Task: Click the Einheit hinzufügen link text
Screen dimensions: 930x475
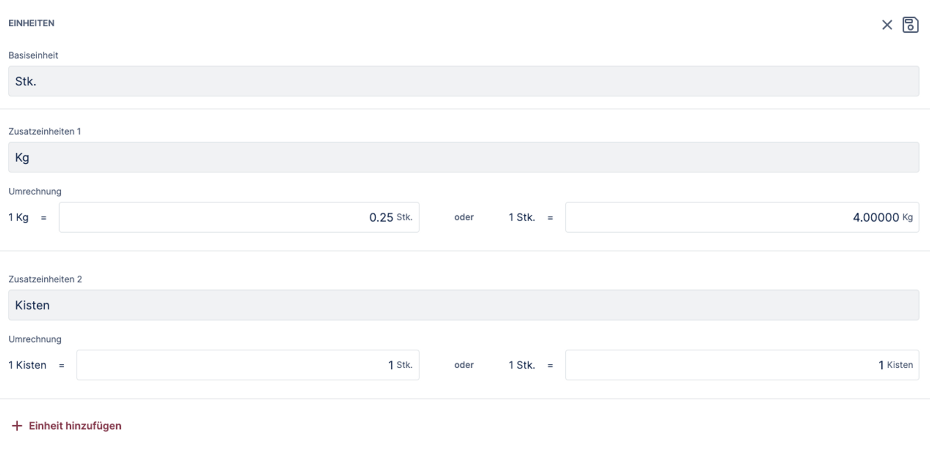Action: (x=75, y=426)
